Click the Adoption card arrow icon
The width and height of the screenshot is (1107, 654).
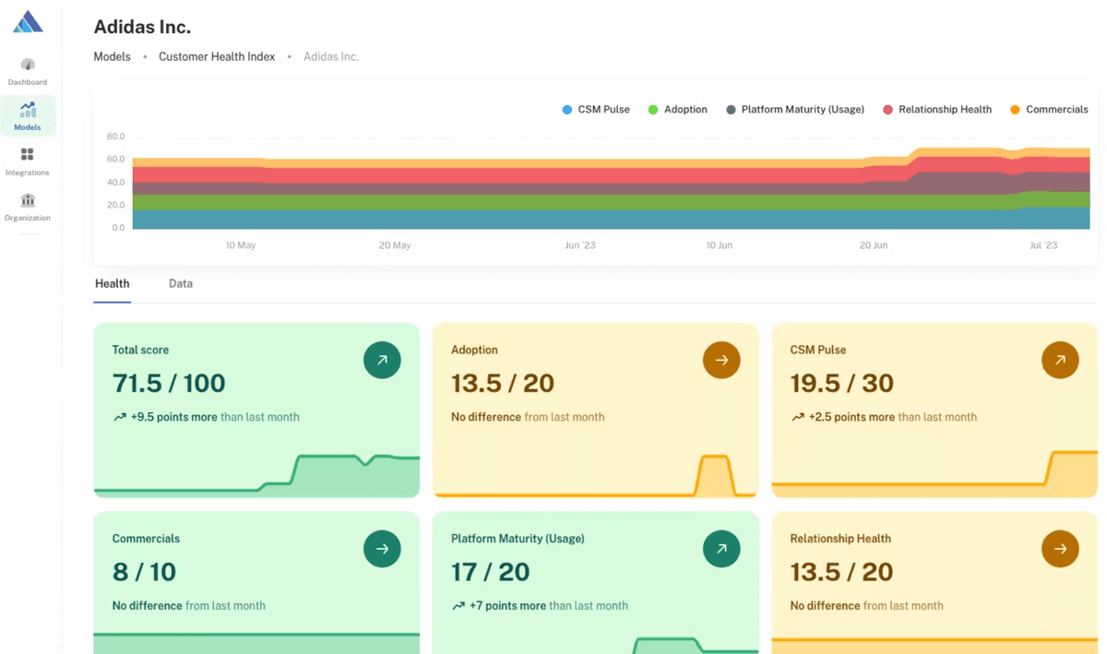click(x=721, y=360)
